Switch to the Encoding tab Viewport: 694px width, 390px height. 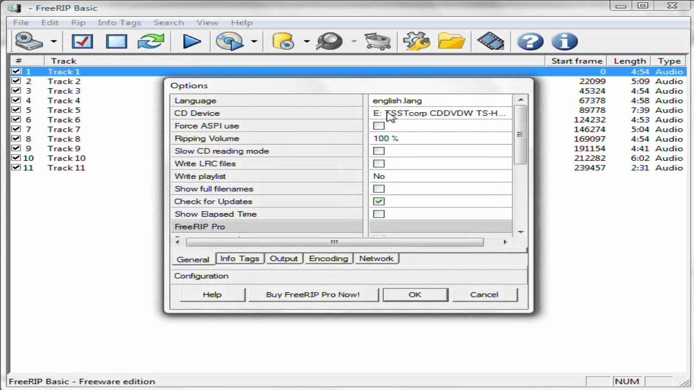point(328,258)
